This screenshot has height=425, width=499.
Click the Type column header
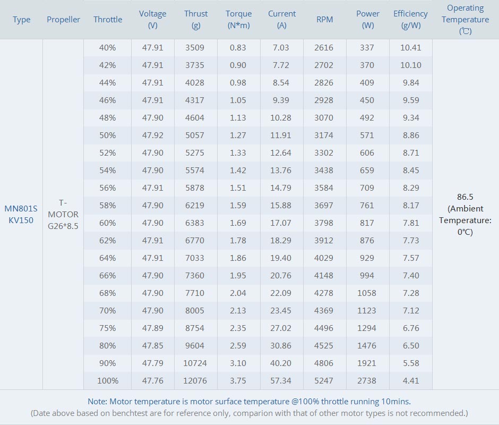point(21,20)
